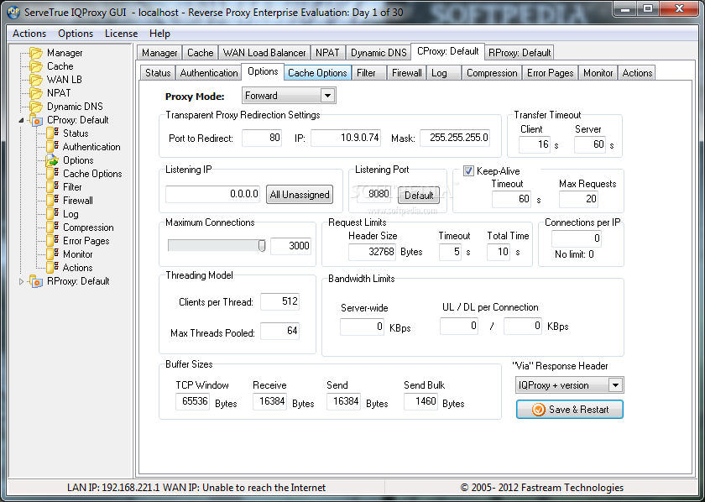
Task: Click the Dynamic DNS folder icon
Action: click(36, 107)
